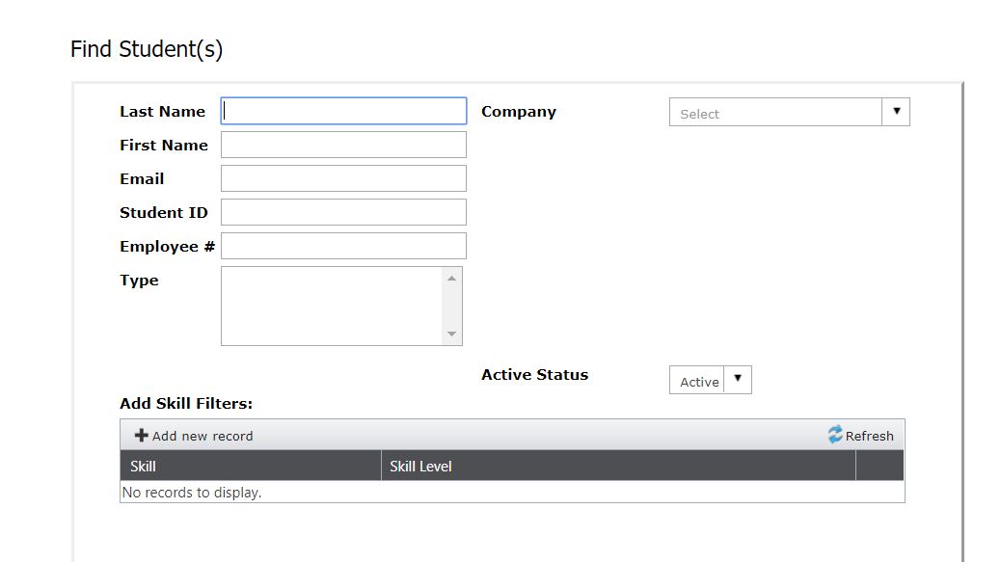Focus the Employee # field
Viewport: 1001px width, 562px height.
tap(343, 246)
